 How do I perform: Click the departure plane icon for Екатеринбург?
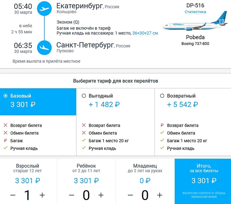click(45, 9)
